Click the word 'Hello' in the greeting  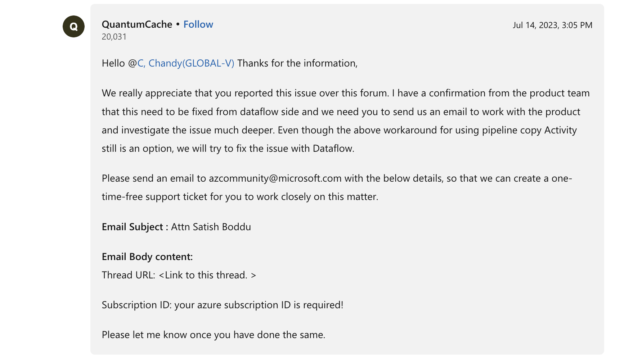point(113,63)
